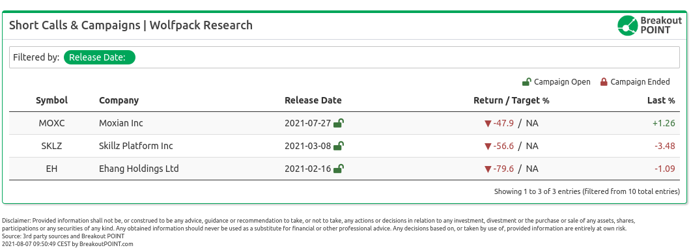Click the open lock icon for SKLZ
This screenshot has width=691, height=250.
pos(339,146)
